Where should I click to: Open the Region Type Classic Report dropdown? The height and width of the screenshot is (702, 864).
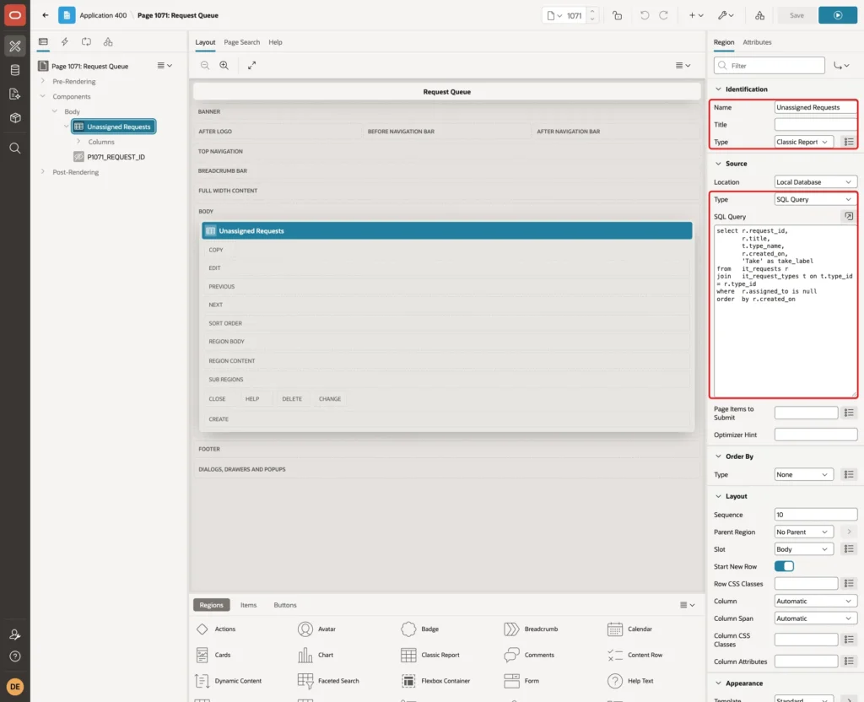(803, 142)
